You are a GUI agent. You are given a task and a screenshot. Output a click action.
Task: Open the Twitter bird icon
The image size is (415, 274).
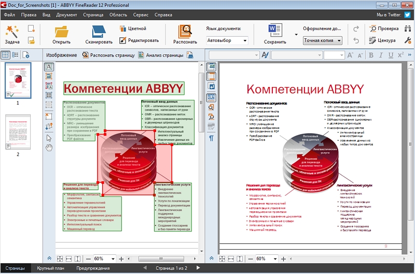point(407,15)
